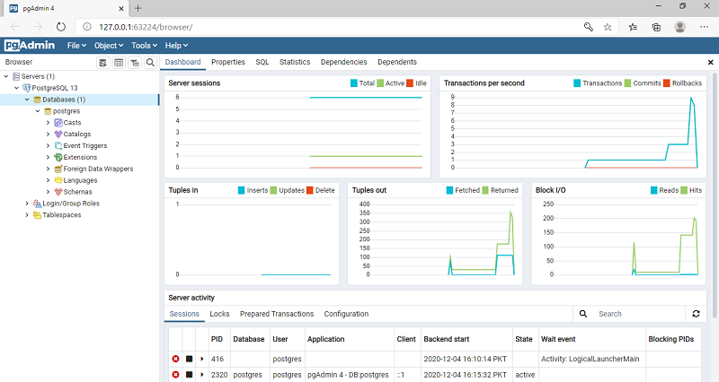Expand the Tablespaces node
The image size is (719, 382).
coord(27,215)
